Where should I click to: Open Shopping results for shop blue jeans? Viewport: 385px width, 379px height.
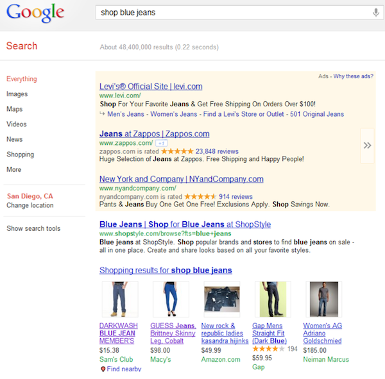(x=166, y=270)
